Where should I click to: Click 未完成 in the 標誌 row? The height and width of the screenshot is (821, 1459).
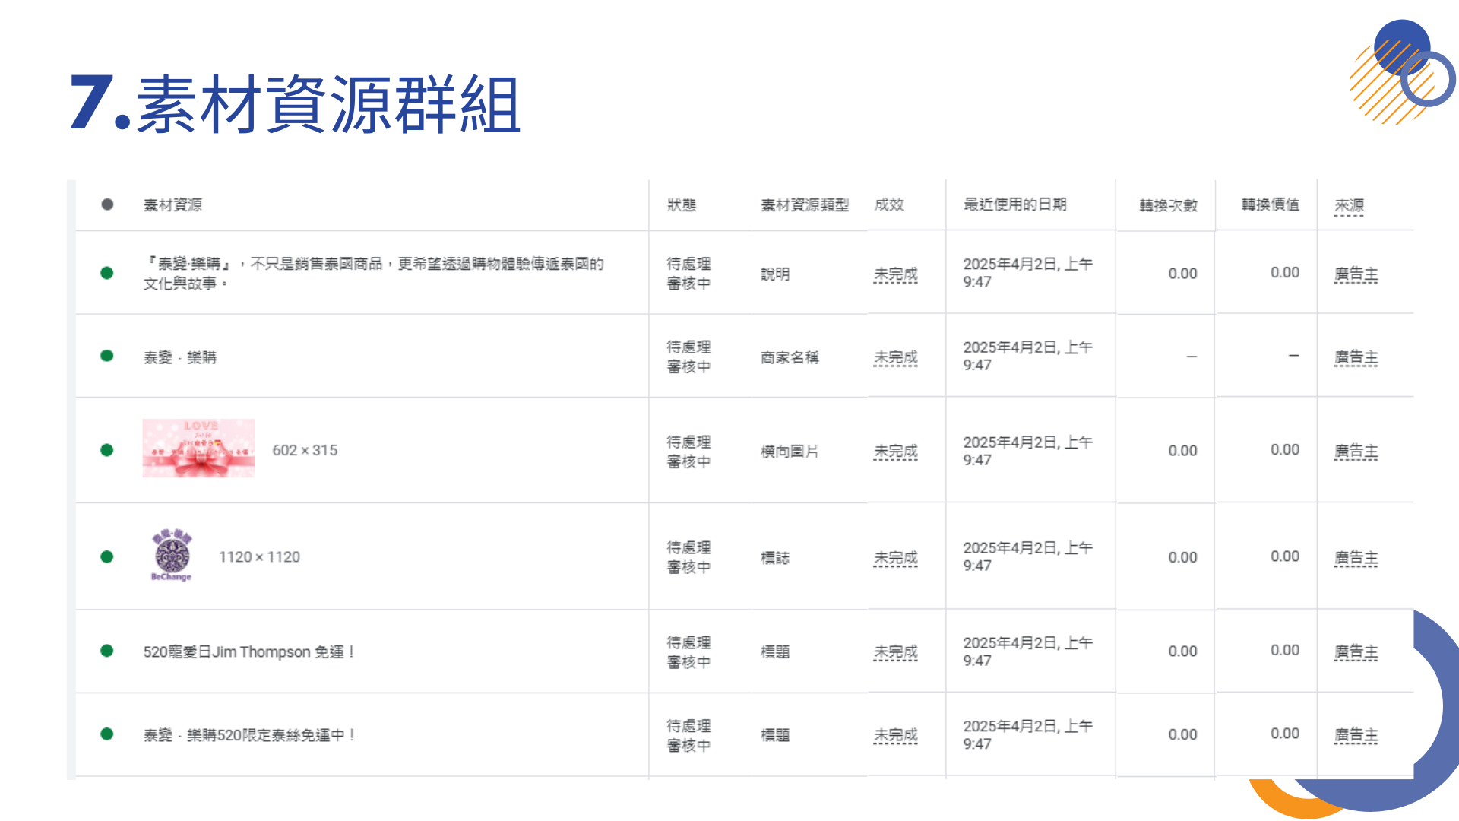896,558
